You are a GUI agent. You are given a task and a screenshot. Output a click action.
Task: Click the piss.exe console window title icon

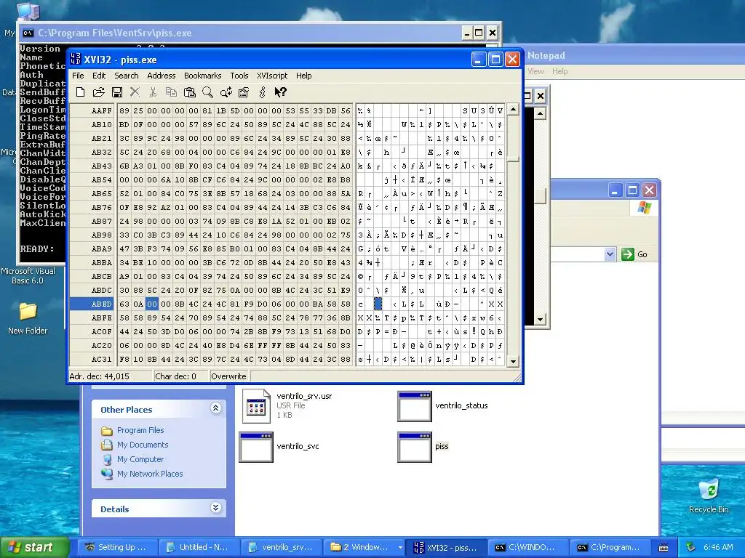tap(28, 33)
